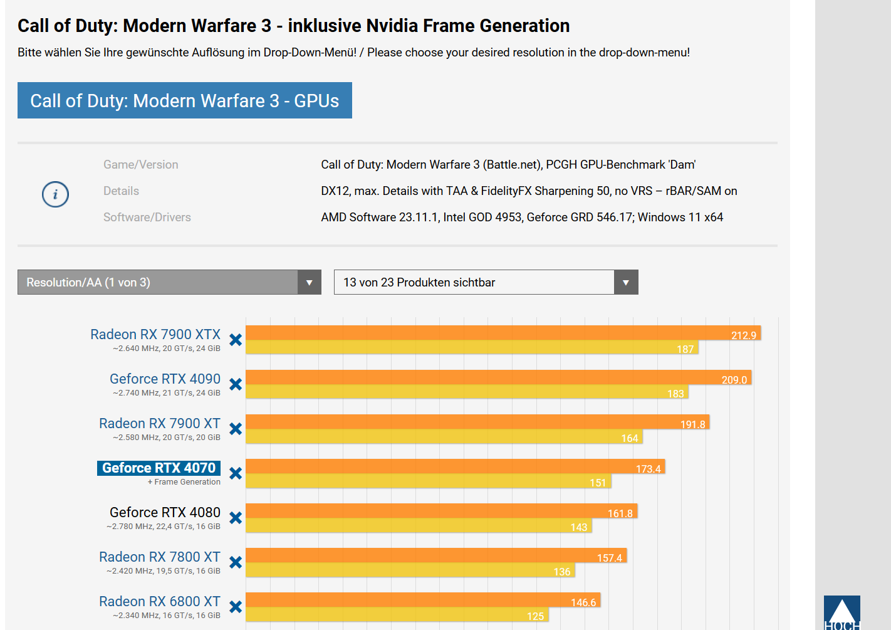
Task: Remove Radeon RX 7900 XT with X icon
Action: [236, 429]
